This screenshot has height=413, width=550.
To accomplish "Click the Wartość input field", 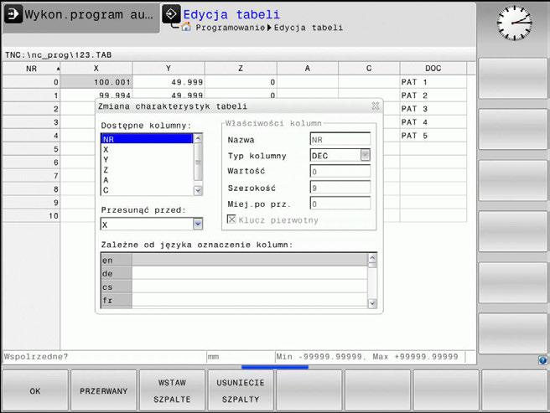I will click(340, 172).
